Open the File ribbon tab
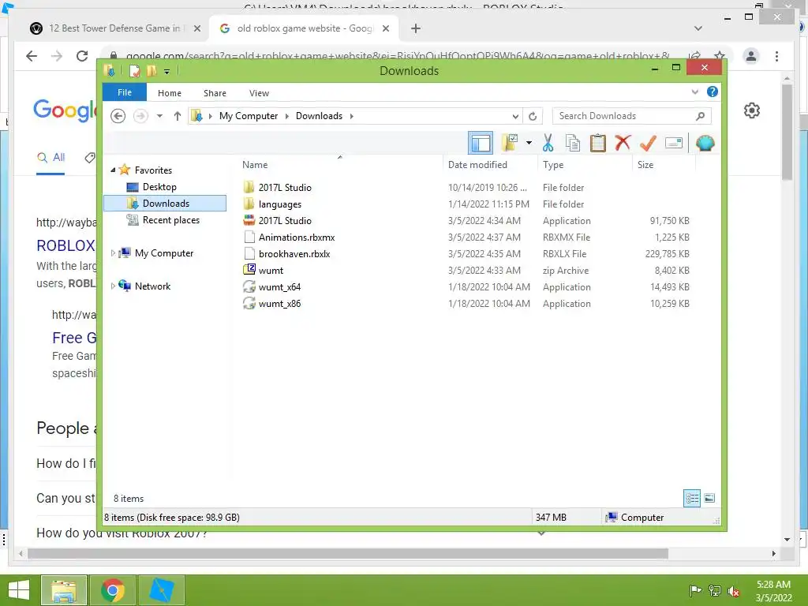 pyautogui.click(x=124, y=93)
